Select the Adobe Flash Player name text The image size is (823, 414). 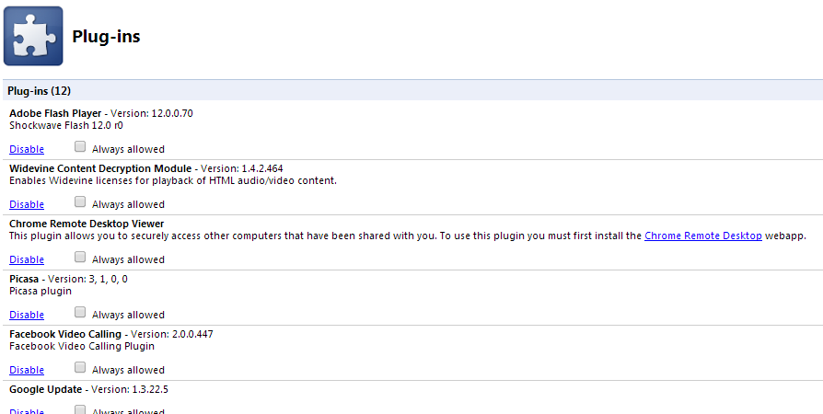(55, 113)
